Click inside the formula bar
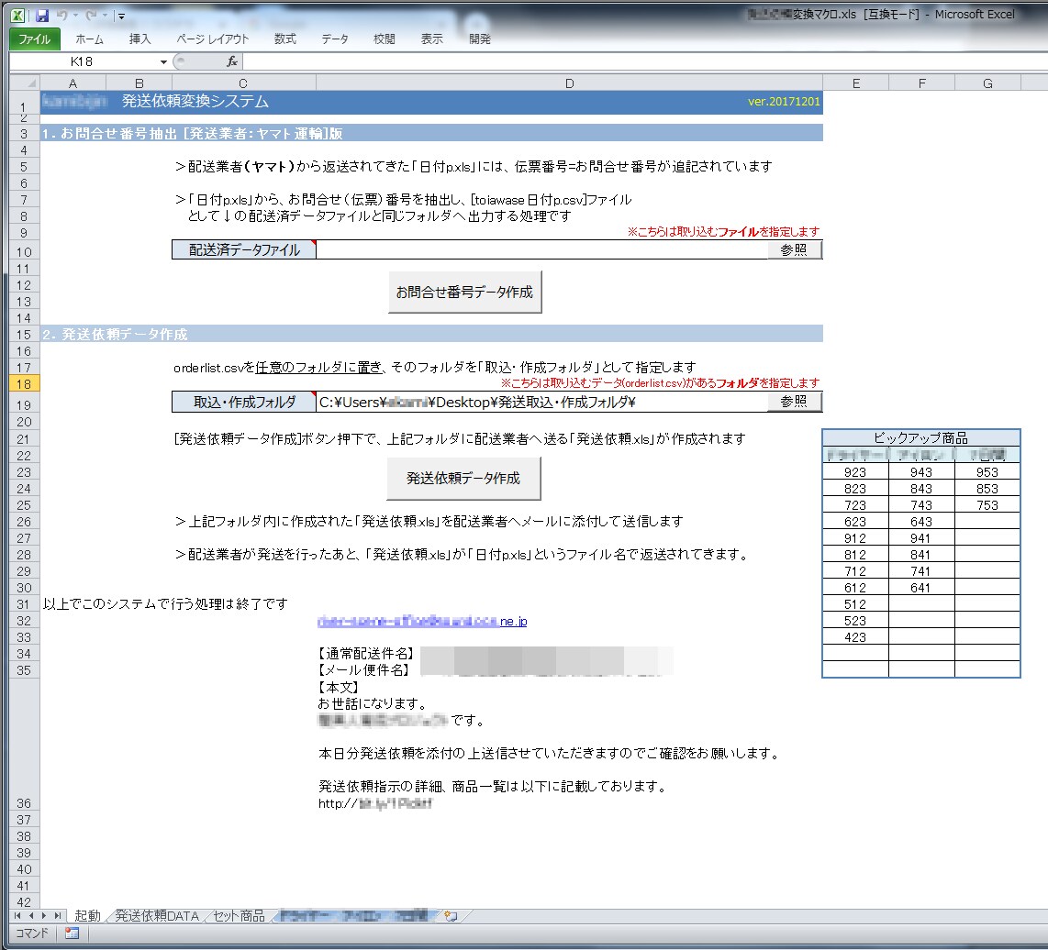The image size is (1048, 950). [645, 61]
